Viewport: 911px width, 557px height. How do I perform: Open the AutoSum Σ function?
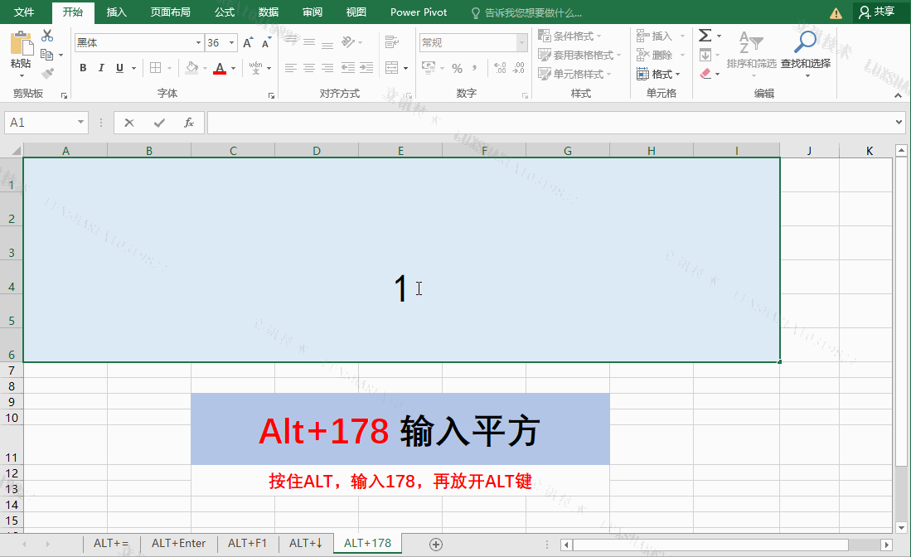tap(704, 35)
